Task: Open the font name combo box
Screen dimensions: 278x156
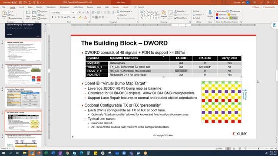Action: tap(61, 13)
